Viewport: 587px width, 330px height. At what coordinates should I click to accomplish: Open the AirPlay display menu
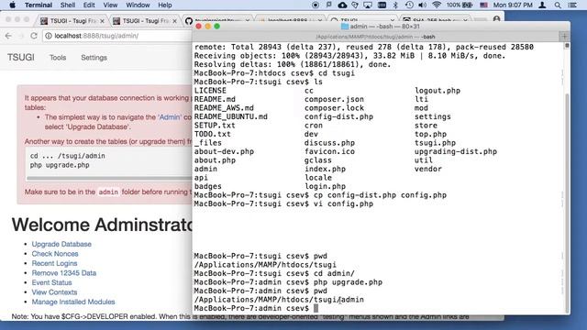pos(368,5)
